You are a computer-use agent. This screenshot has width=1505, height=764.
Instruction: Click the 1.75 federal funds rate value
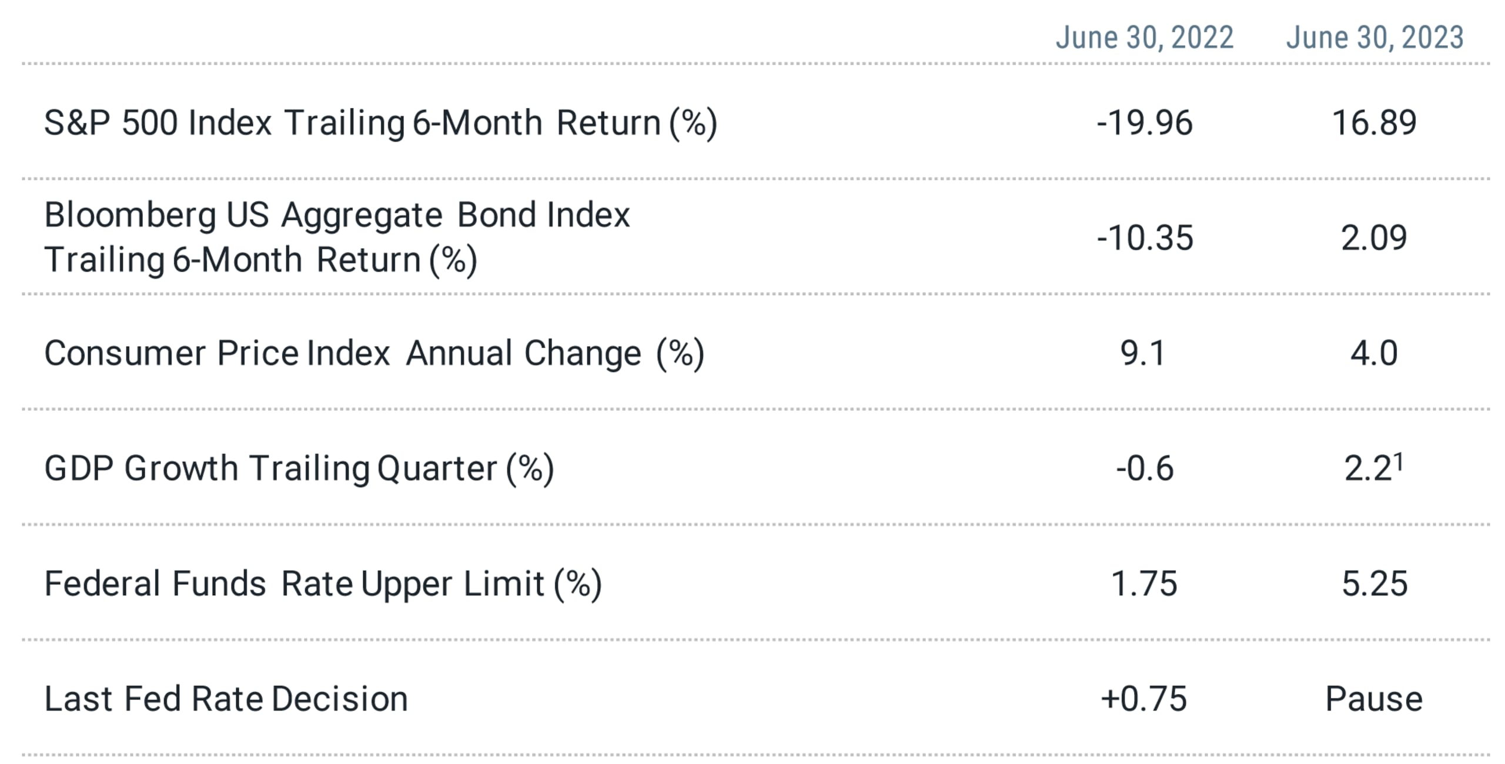pyautogui.click(x=1144, y=584)
